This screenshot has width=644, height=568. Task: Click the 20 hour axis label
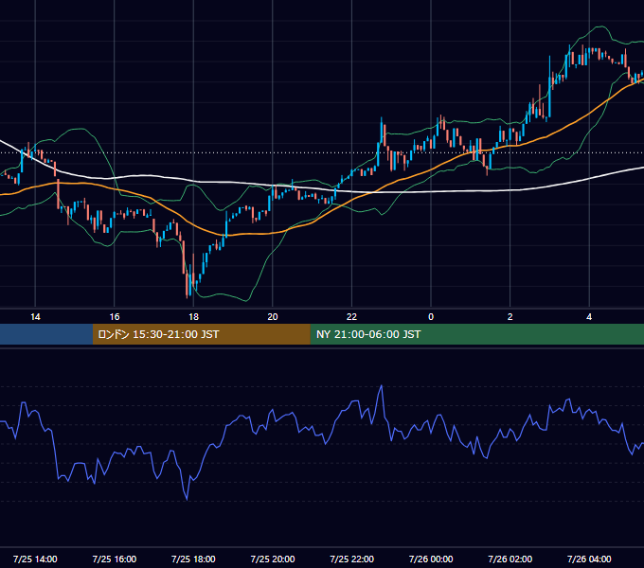[273, 317]
